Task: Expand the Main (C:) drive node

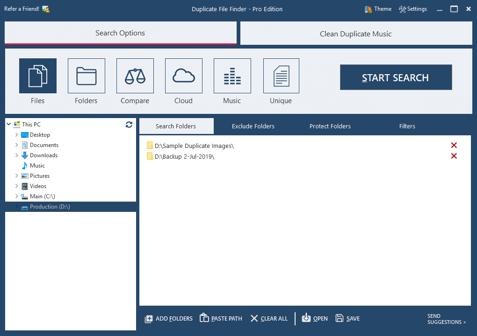Action: pos(16,196)
